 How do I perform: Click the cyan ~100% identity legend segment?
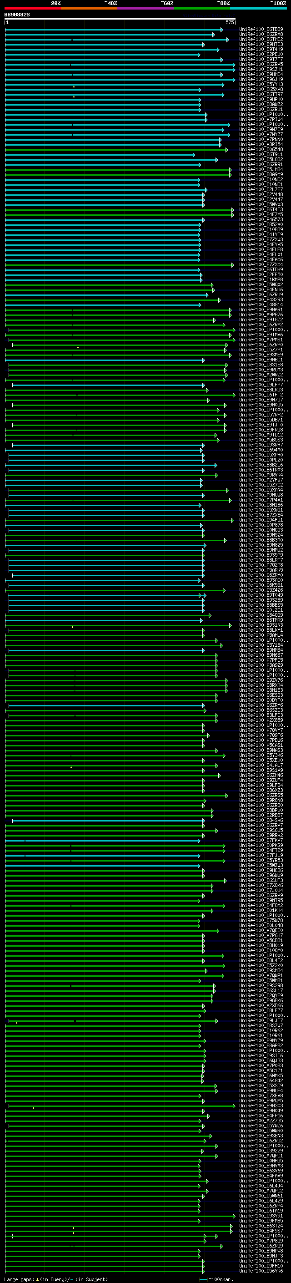(259, 8)
